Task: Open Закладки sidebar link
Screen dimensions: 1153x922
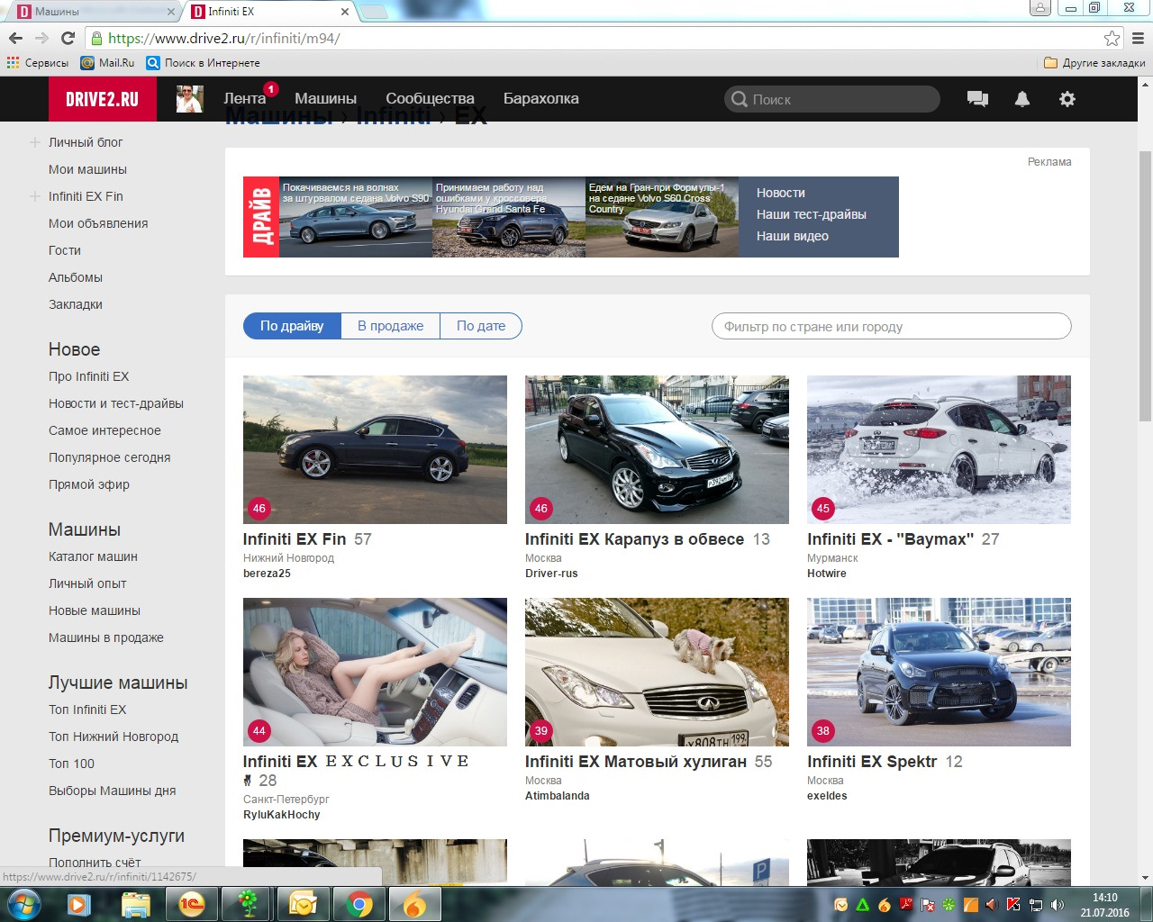Action: tap(76, 304)
